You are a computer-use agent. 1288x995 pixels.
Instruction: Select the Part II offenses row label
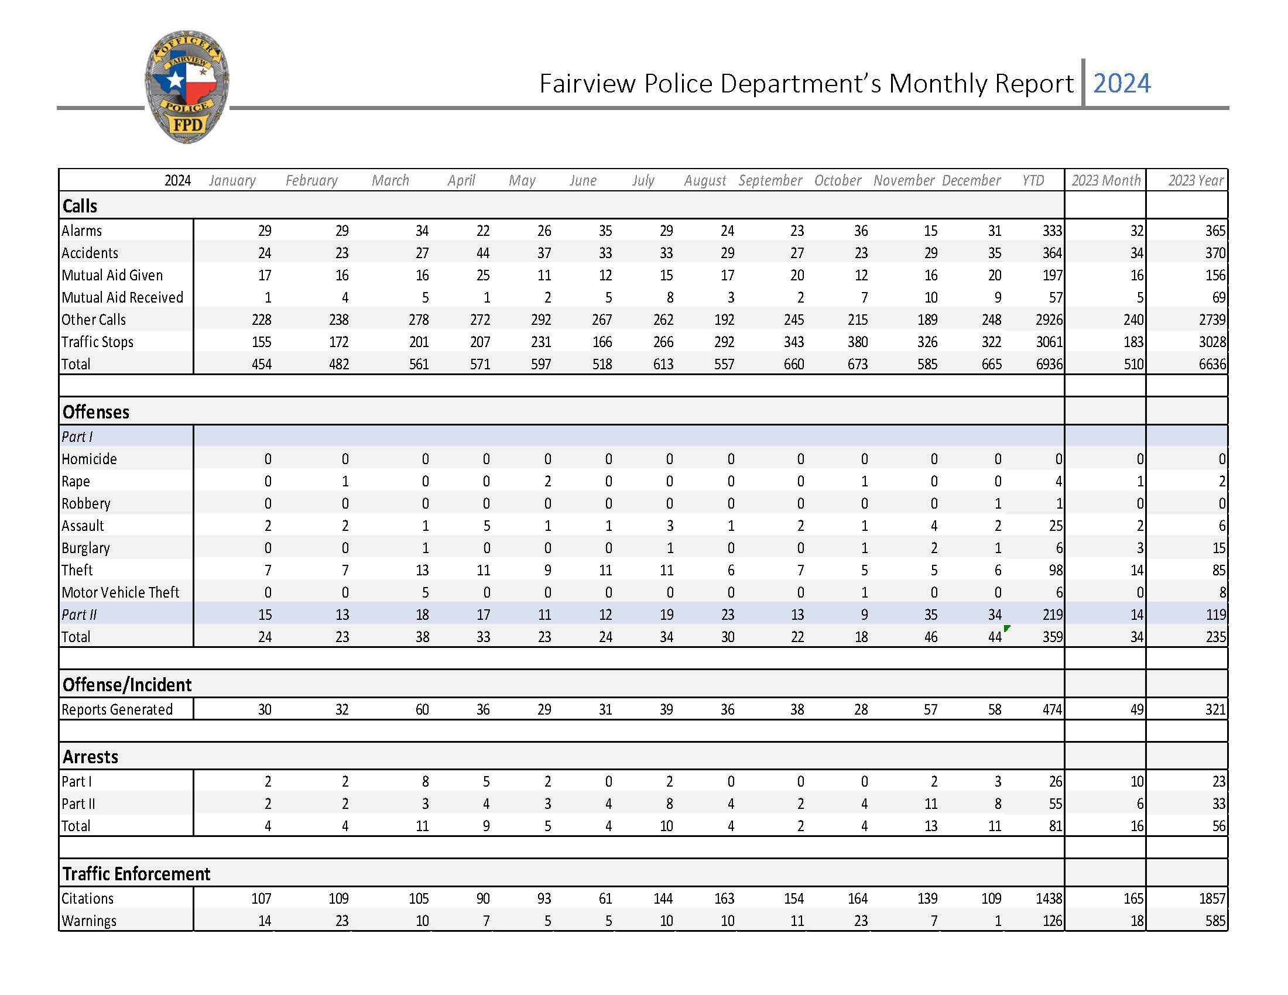tap(79, 615)
